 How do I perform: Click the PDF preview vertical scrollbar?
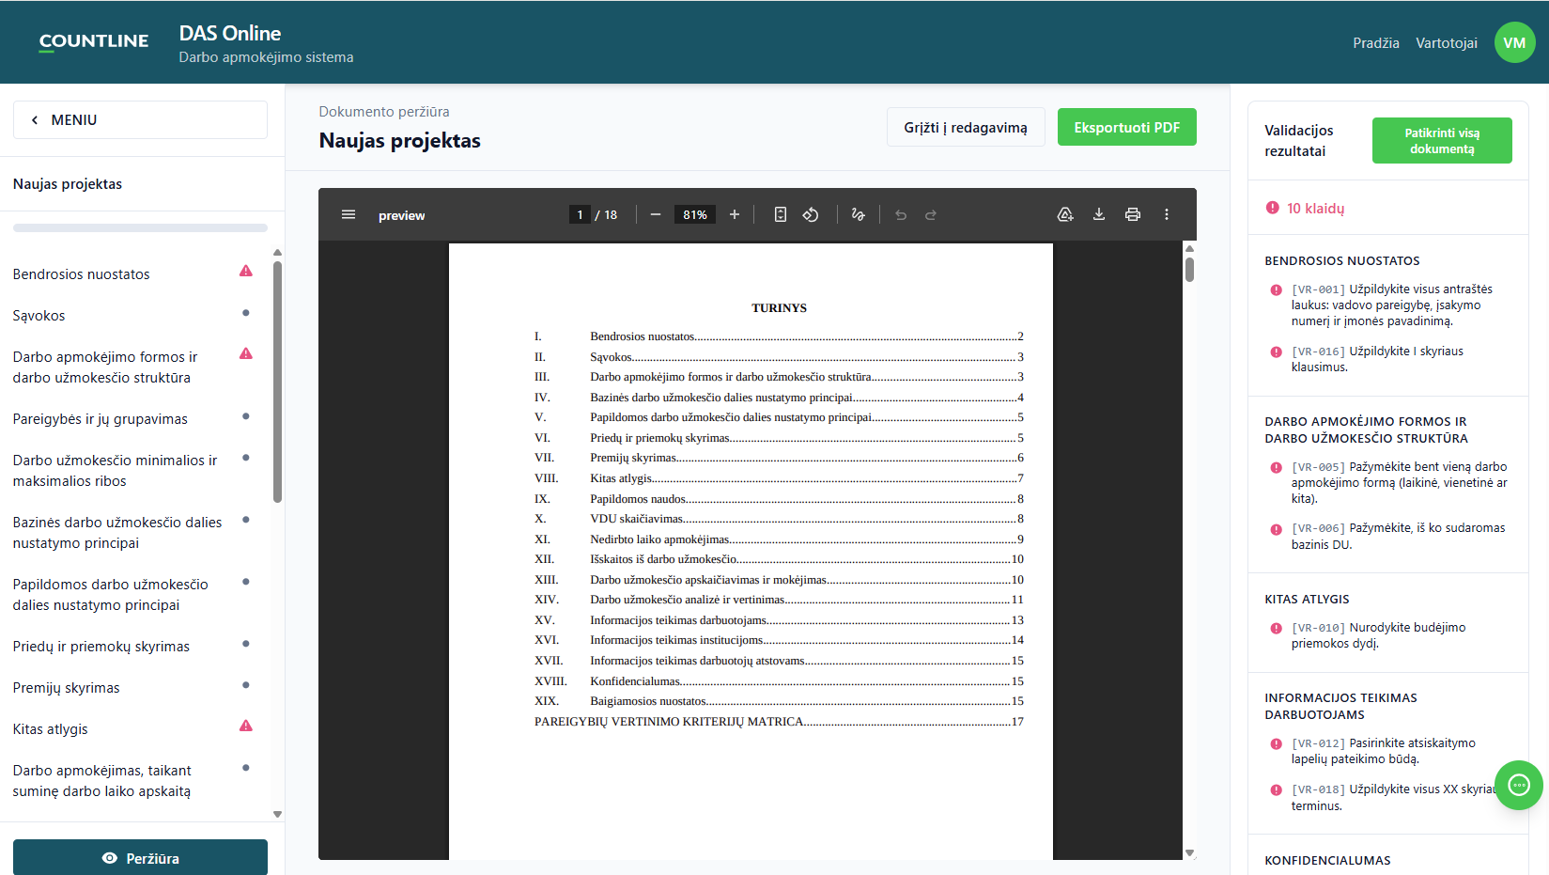pyautogui.click(x=1189, y=270)
